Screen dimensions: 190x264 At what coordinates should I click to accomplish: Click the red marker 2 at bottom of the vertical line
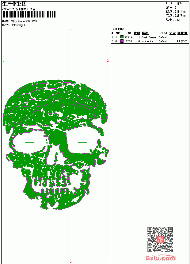pos(71,262)
